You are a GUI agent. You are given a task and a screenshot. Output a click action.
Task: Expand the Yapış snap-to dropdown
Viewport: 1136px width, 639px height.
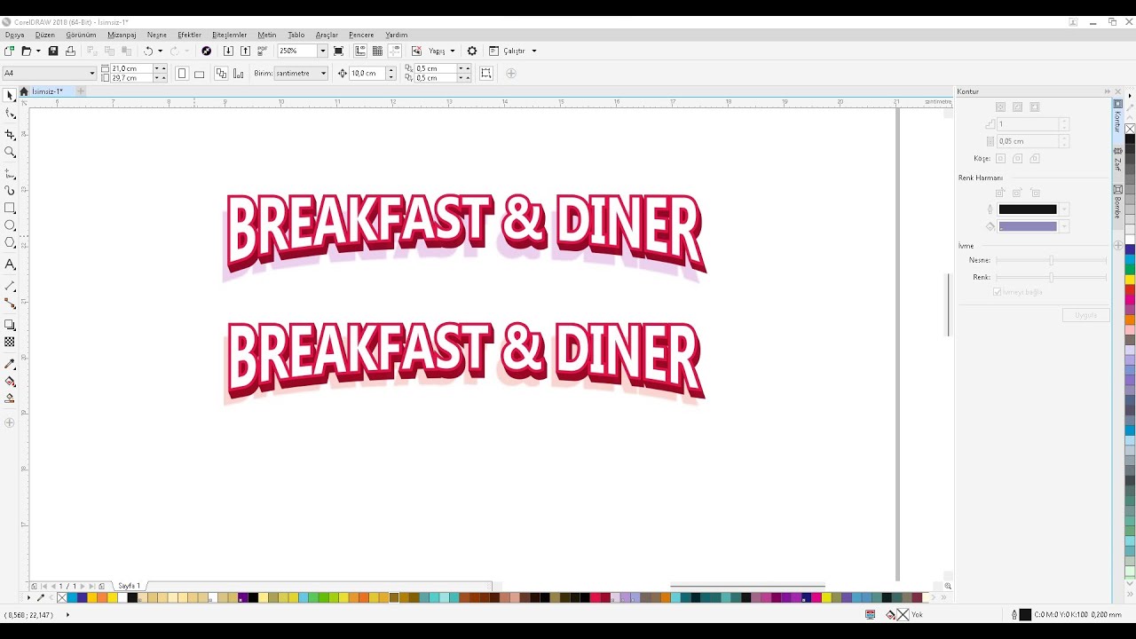click(452, 51)
